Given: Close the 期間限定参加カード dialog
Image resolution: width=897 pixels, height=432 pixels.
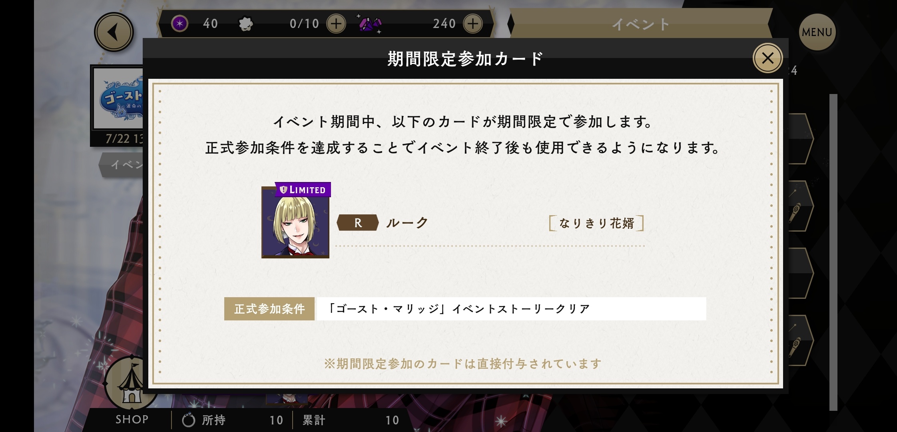Looking at the screenshot, I should 767,58.
